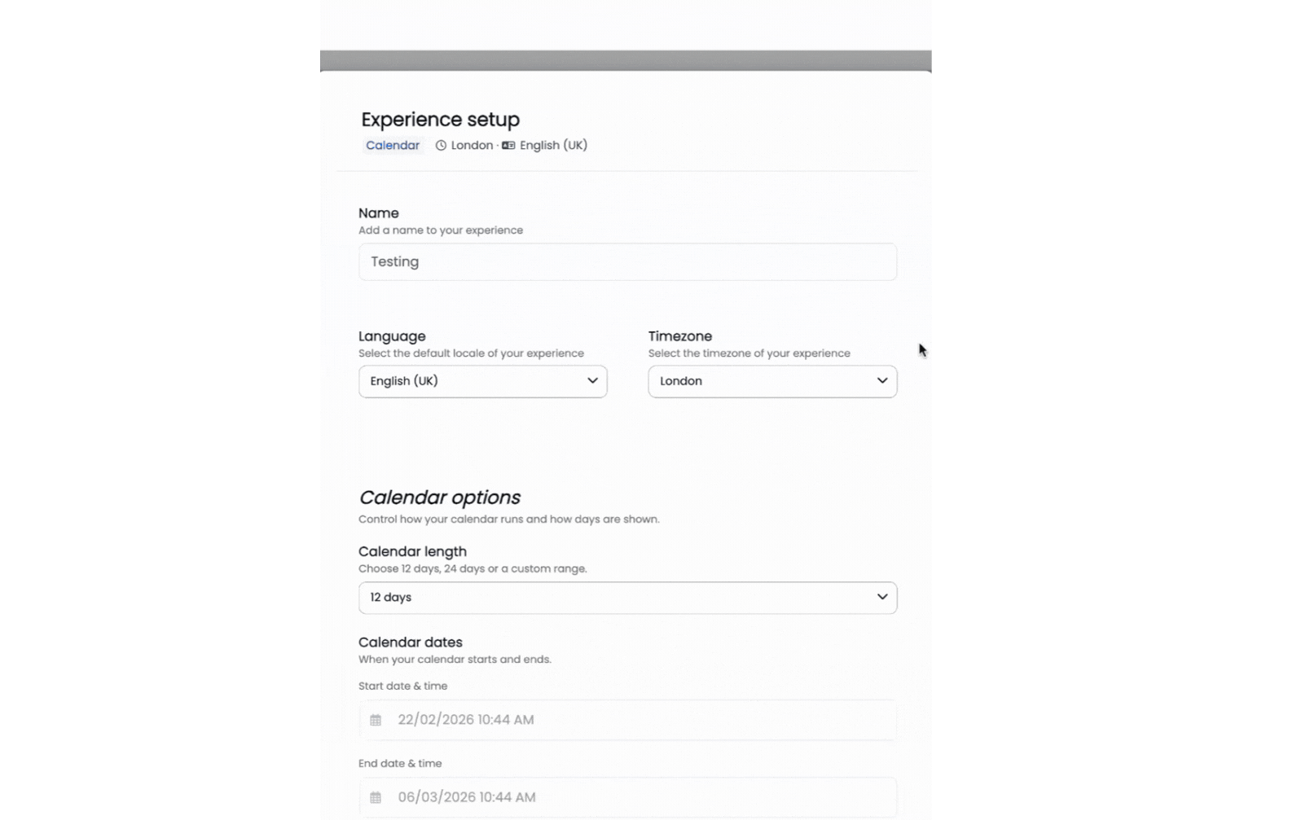Click the Experience setup heading
The image size is (1310, 820).
point(440,120)
